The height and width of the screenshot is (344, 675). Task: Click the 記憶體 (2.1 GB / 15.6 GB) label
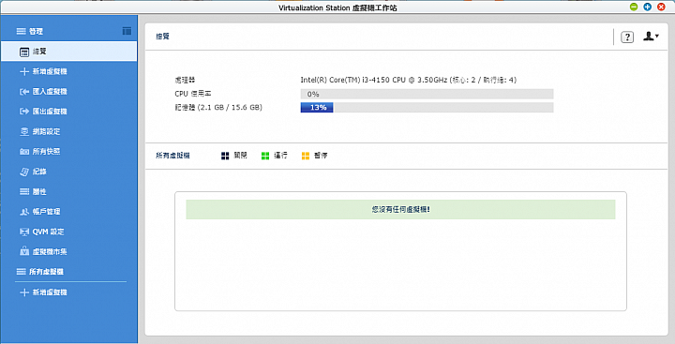click(x=218, y=107)
